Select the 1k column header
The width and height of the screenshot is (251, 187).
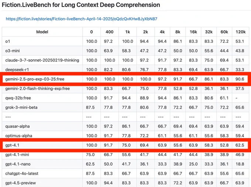coord(128,32)
